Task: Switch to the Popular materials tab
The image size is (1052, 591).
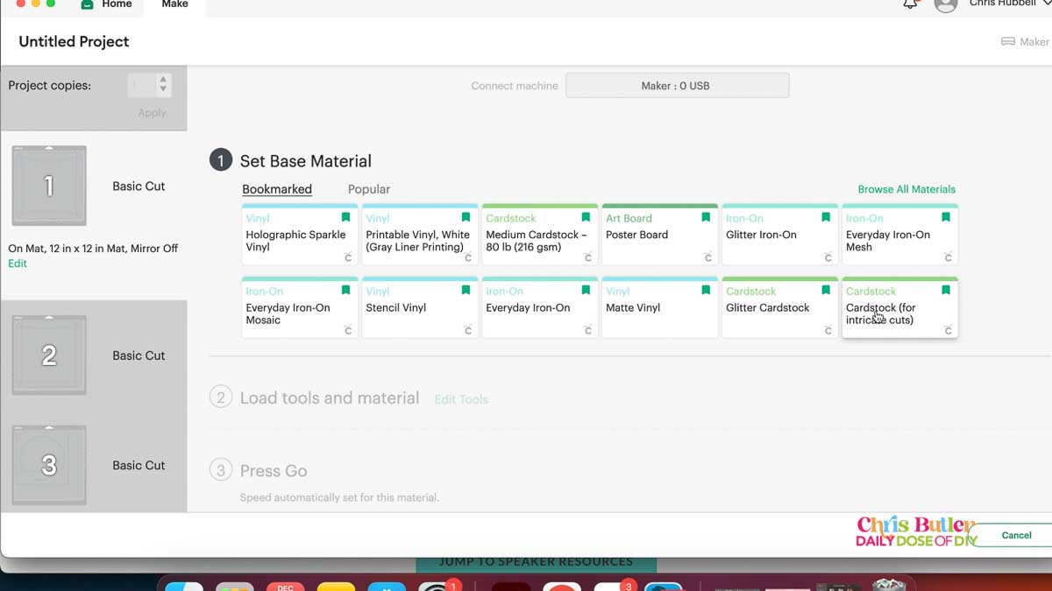Action: tap(369, 189)
